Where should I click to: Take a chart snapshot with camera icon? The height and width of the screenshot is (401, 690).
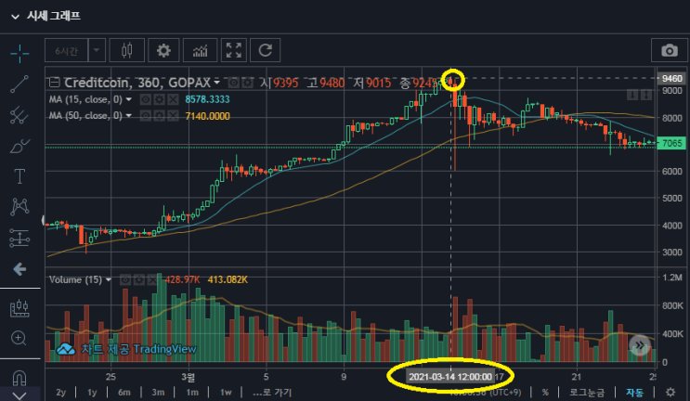point(668,50)
